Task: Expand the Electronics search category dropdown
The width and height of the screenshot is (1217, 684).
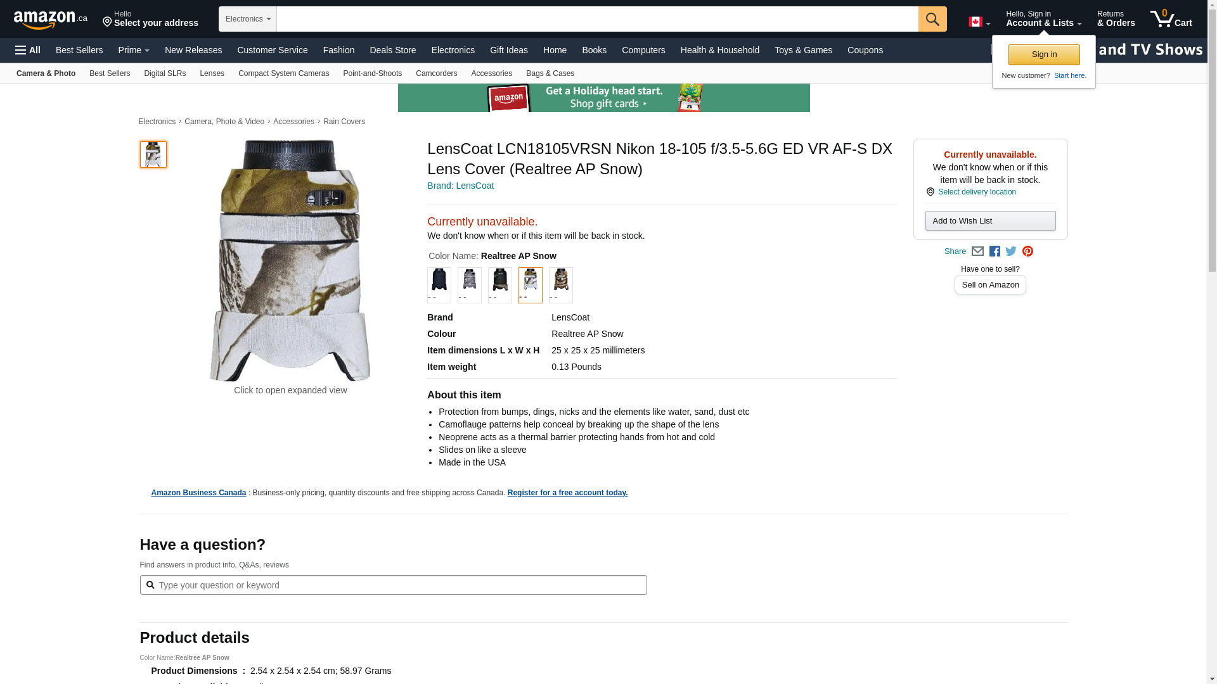Action: [248, 19]
